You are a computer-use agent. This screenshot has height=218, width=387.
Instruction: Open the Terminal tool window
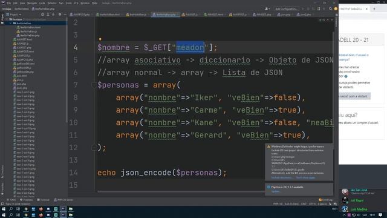point(43,200)
